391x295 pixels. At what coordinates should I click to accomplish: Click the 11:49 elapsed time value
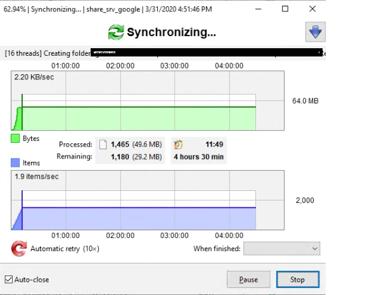214,144
